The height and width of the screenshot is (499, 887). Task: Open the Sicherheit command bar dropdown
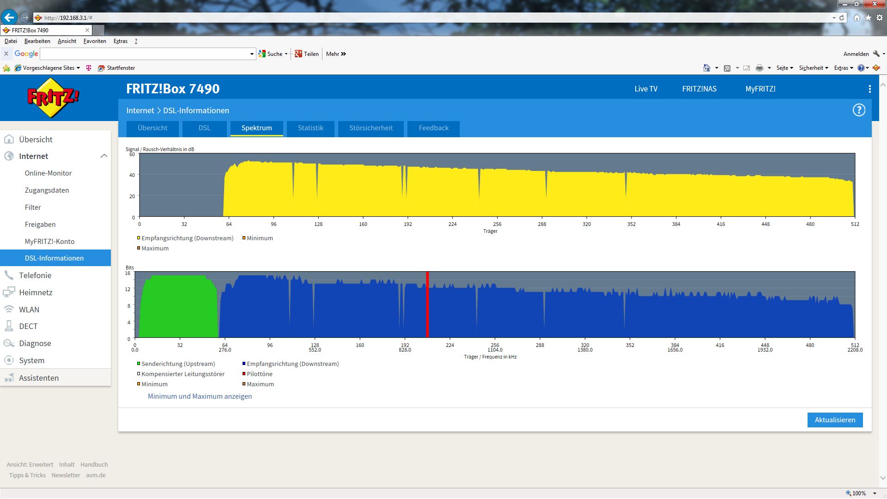coord(814,68)
